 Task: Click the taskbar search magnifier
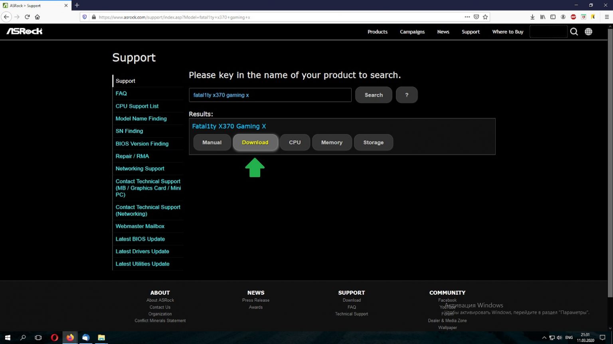click(x=23, y=338)
